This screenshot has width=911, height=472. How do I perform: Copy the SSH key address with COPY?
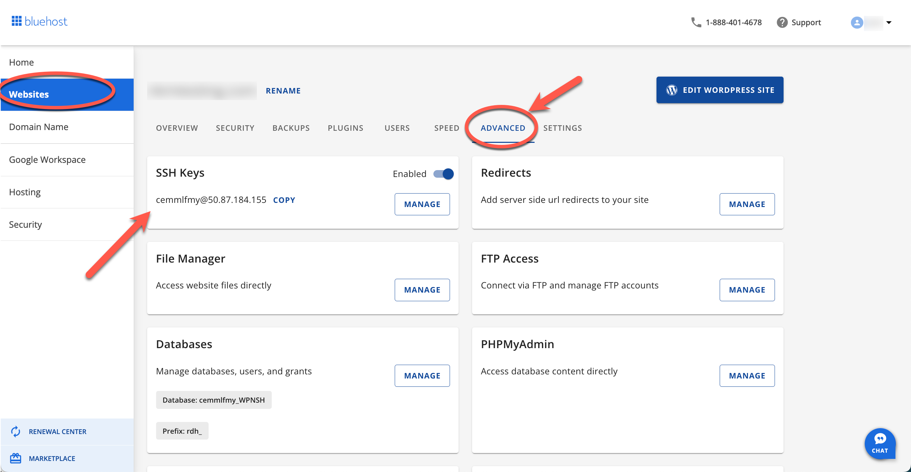(x=284, y=200)
